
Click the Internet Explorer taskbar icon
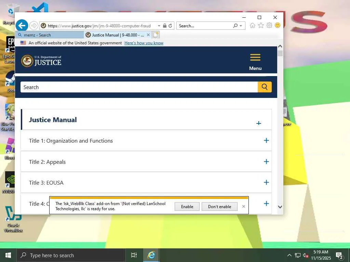151,255
